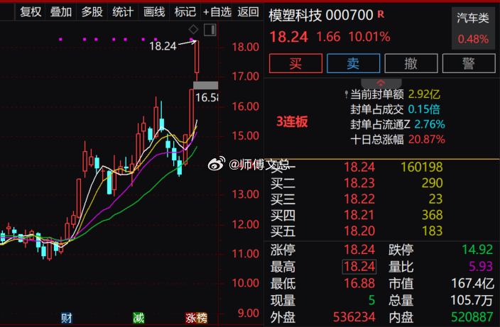Viewport: 500px width, 327px height.
Task: Click the 撤 cancel order button
Action: (x=411, y=63)
